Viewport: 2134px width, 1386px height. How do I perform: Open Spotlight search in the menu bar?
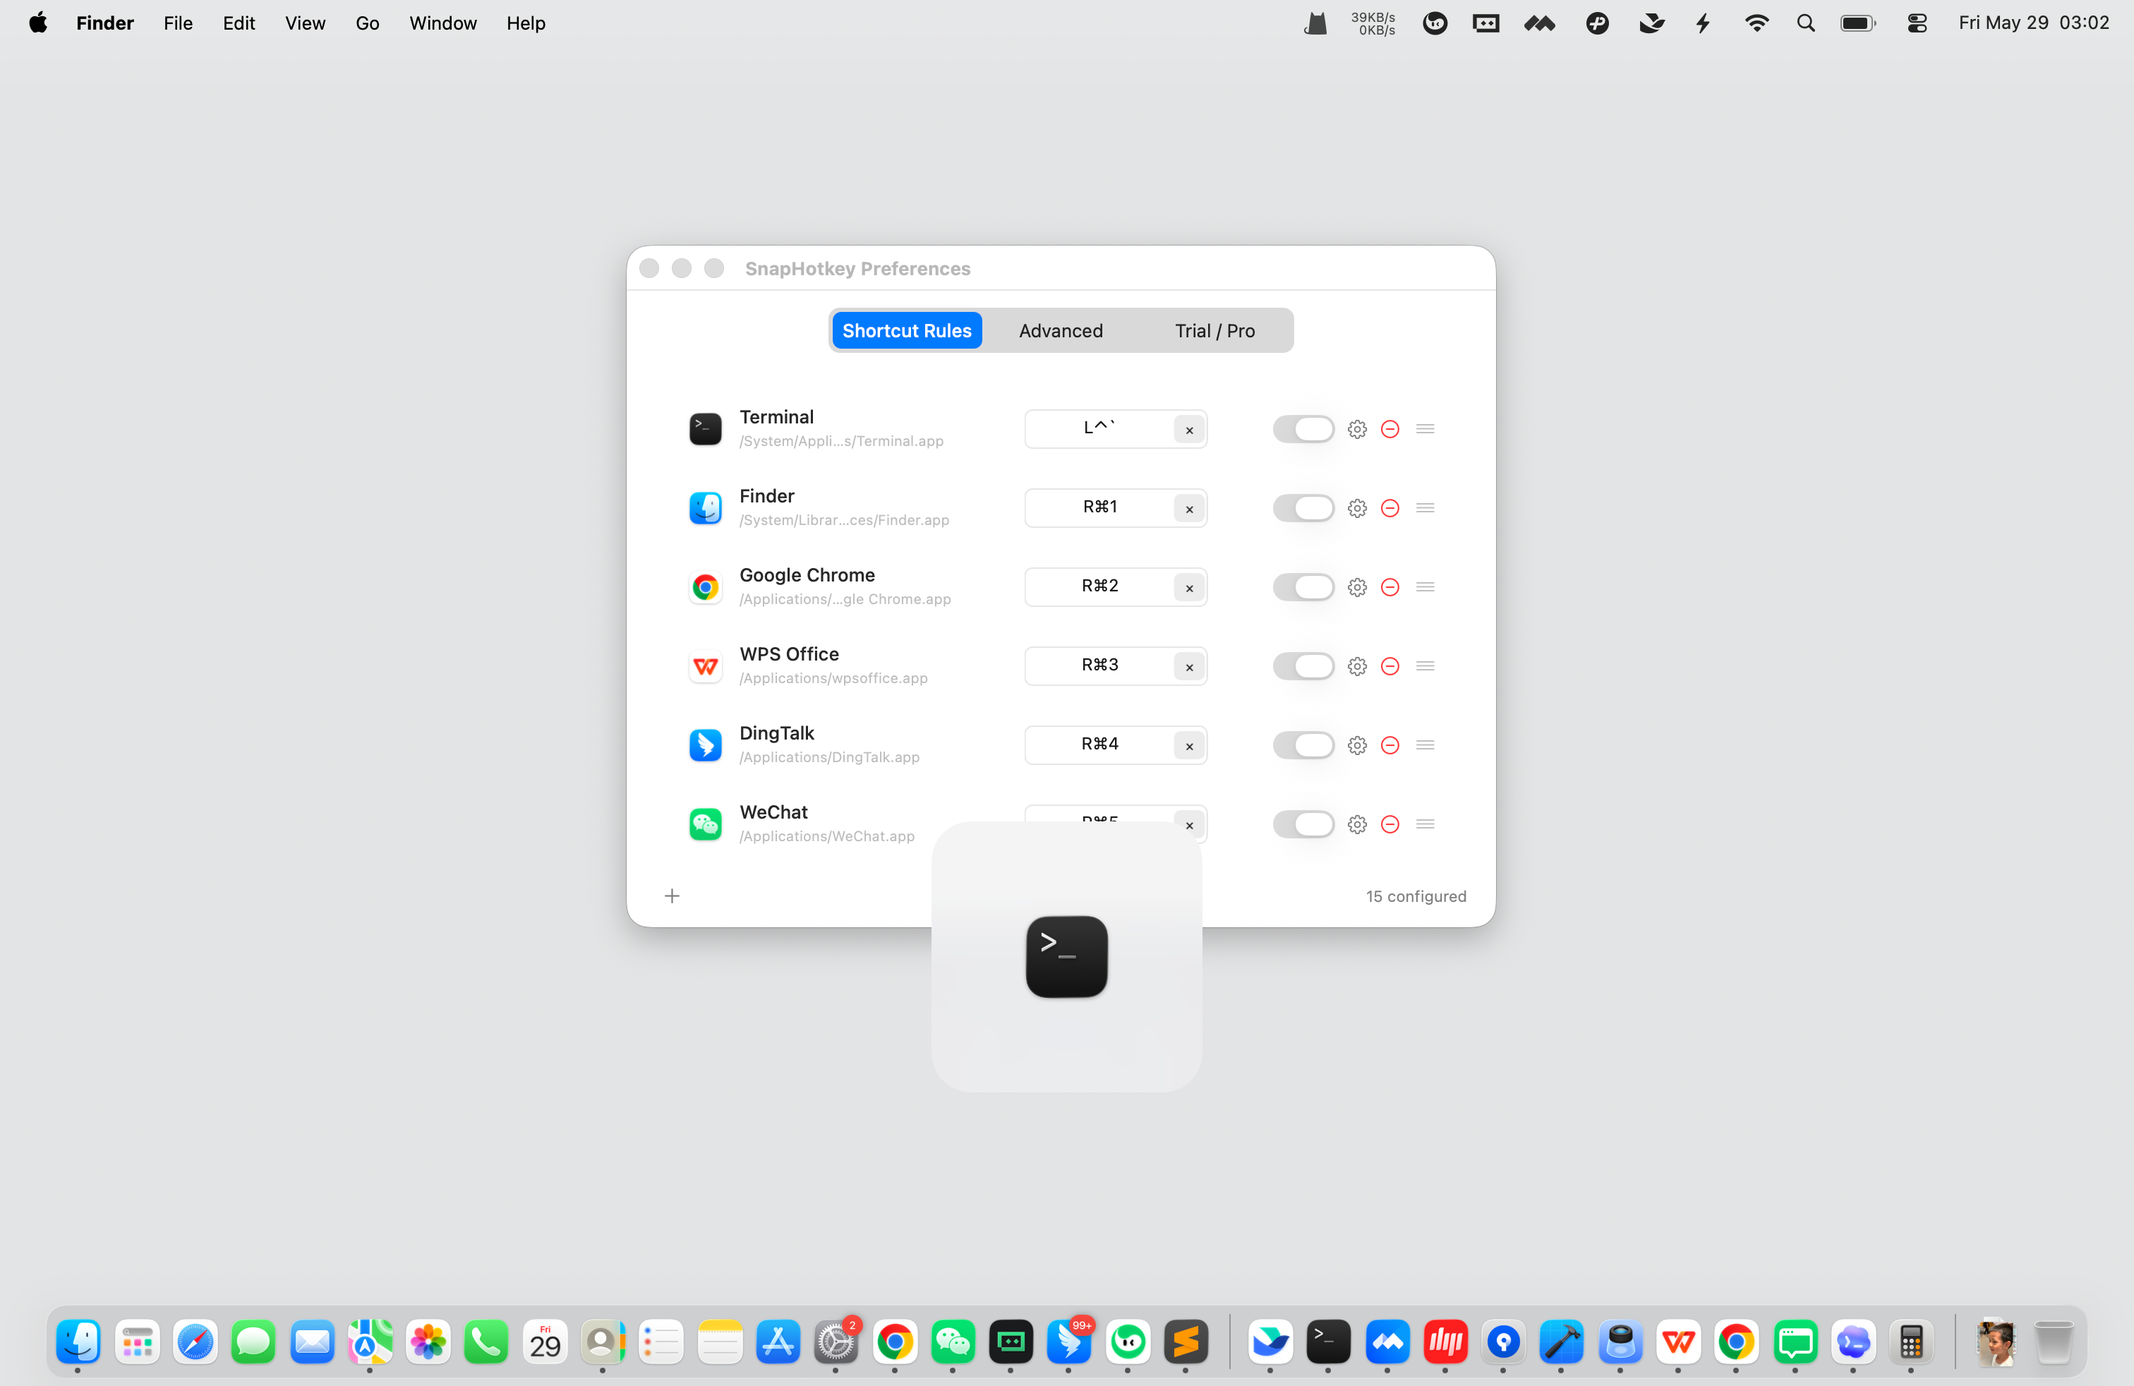1806,23
